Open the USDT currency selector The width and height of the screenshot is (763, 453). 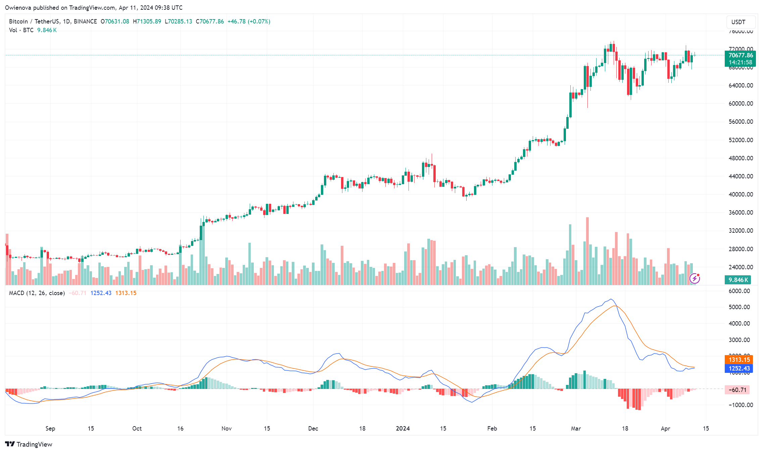[741, 22]
